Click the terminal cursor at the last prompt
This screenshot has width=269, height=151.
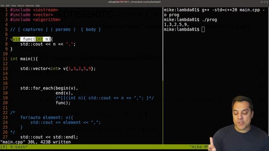click(x=203, y=29)
